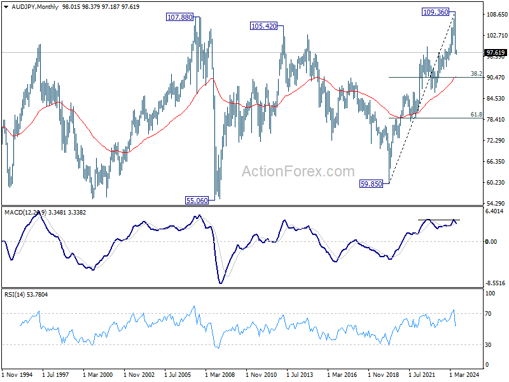509x382 pixels.
Task: Open the chart menu triangle beside AUDJPY
Action: pos(6,7)
